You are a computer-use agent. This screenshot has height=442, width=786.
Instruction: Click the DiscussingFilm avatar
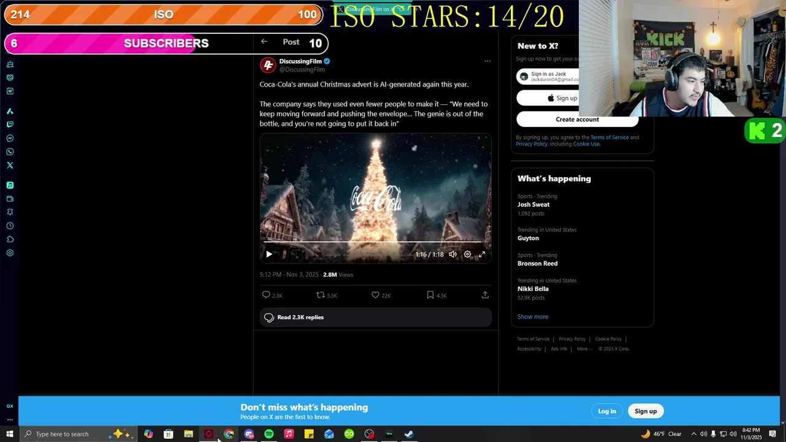[268, 65]
